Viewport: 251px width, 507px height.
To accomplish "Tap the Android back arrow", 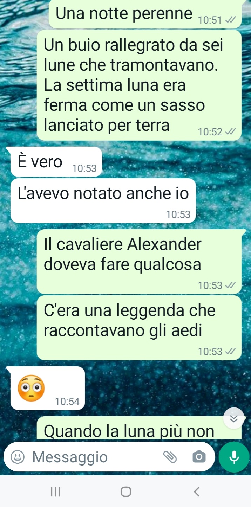I will [197, 492].
